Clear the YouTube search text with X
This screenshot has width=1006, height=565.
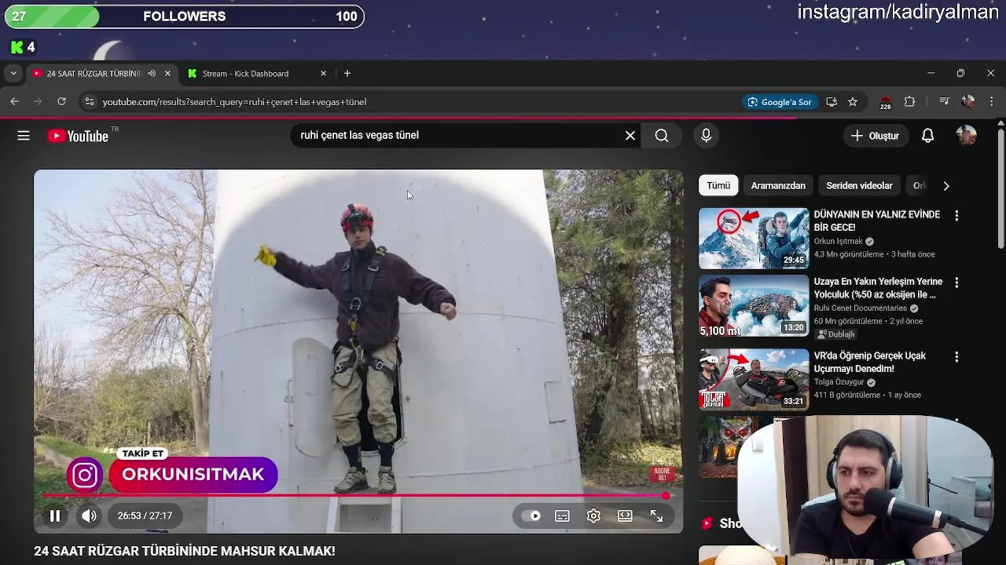click(630, 136)
